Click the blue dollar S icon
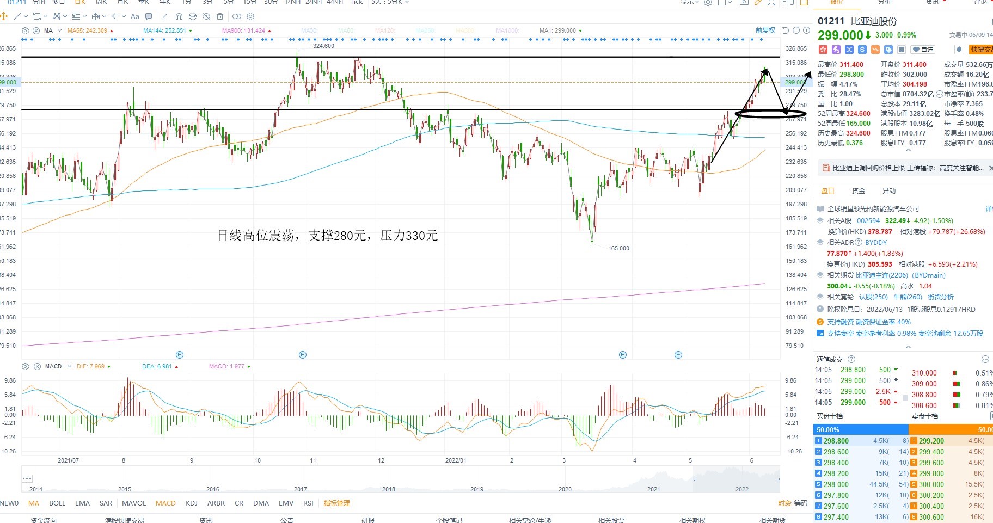The image size is (993, 523). click(862, 50)
